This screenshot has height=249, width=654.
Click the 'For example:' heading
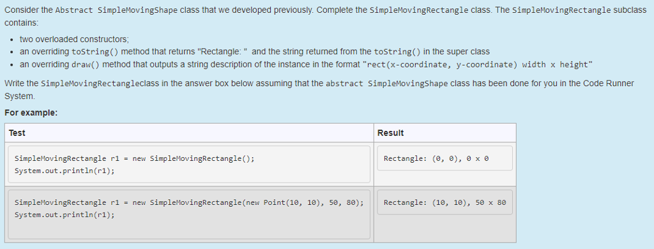(31, 112)
